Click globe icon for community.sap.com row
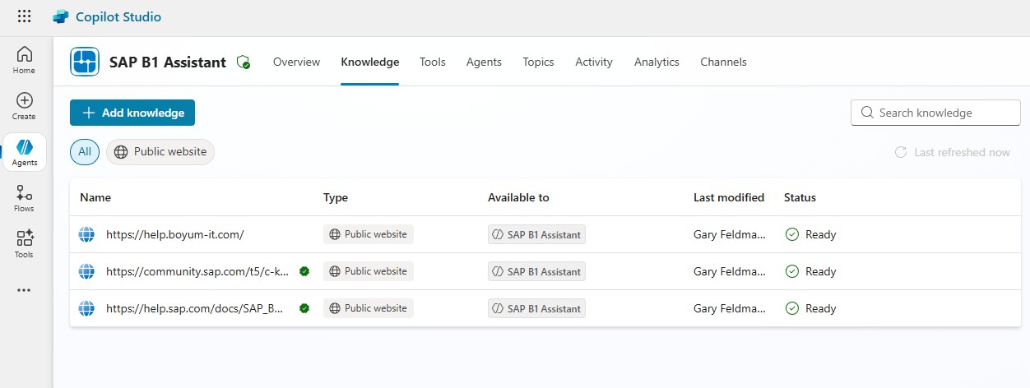The height and width of the screenshot is (388, 1030). click(86, 271)
